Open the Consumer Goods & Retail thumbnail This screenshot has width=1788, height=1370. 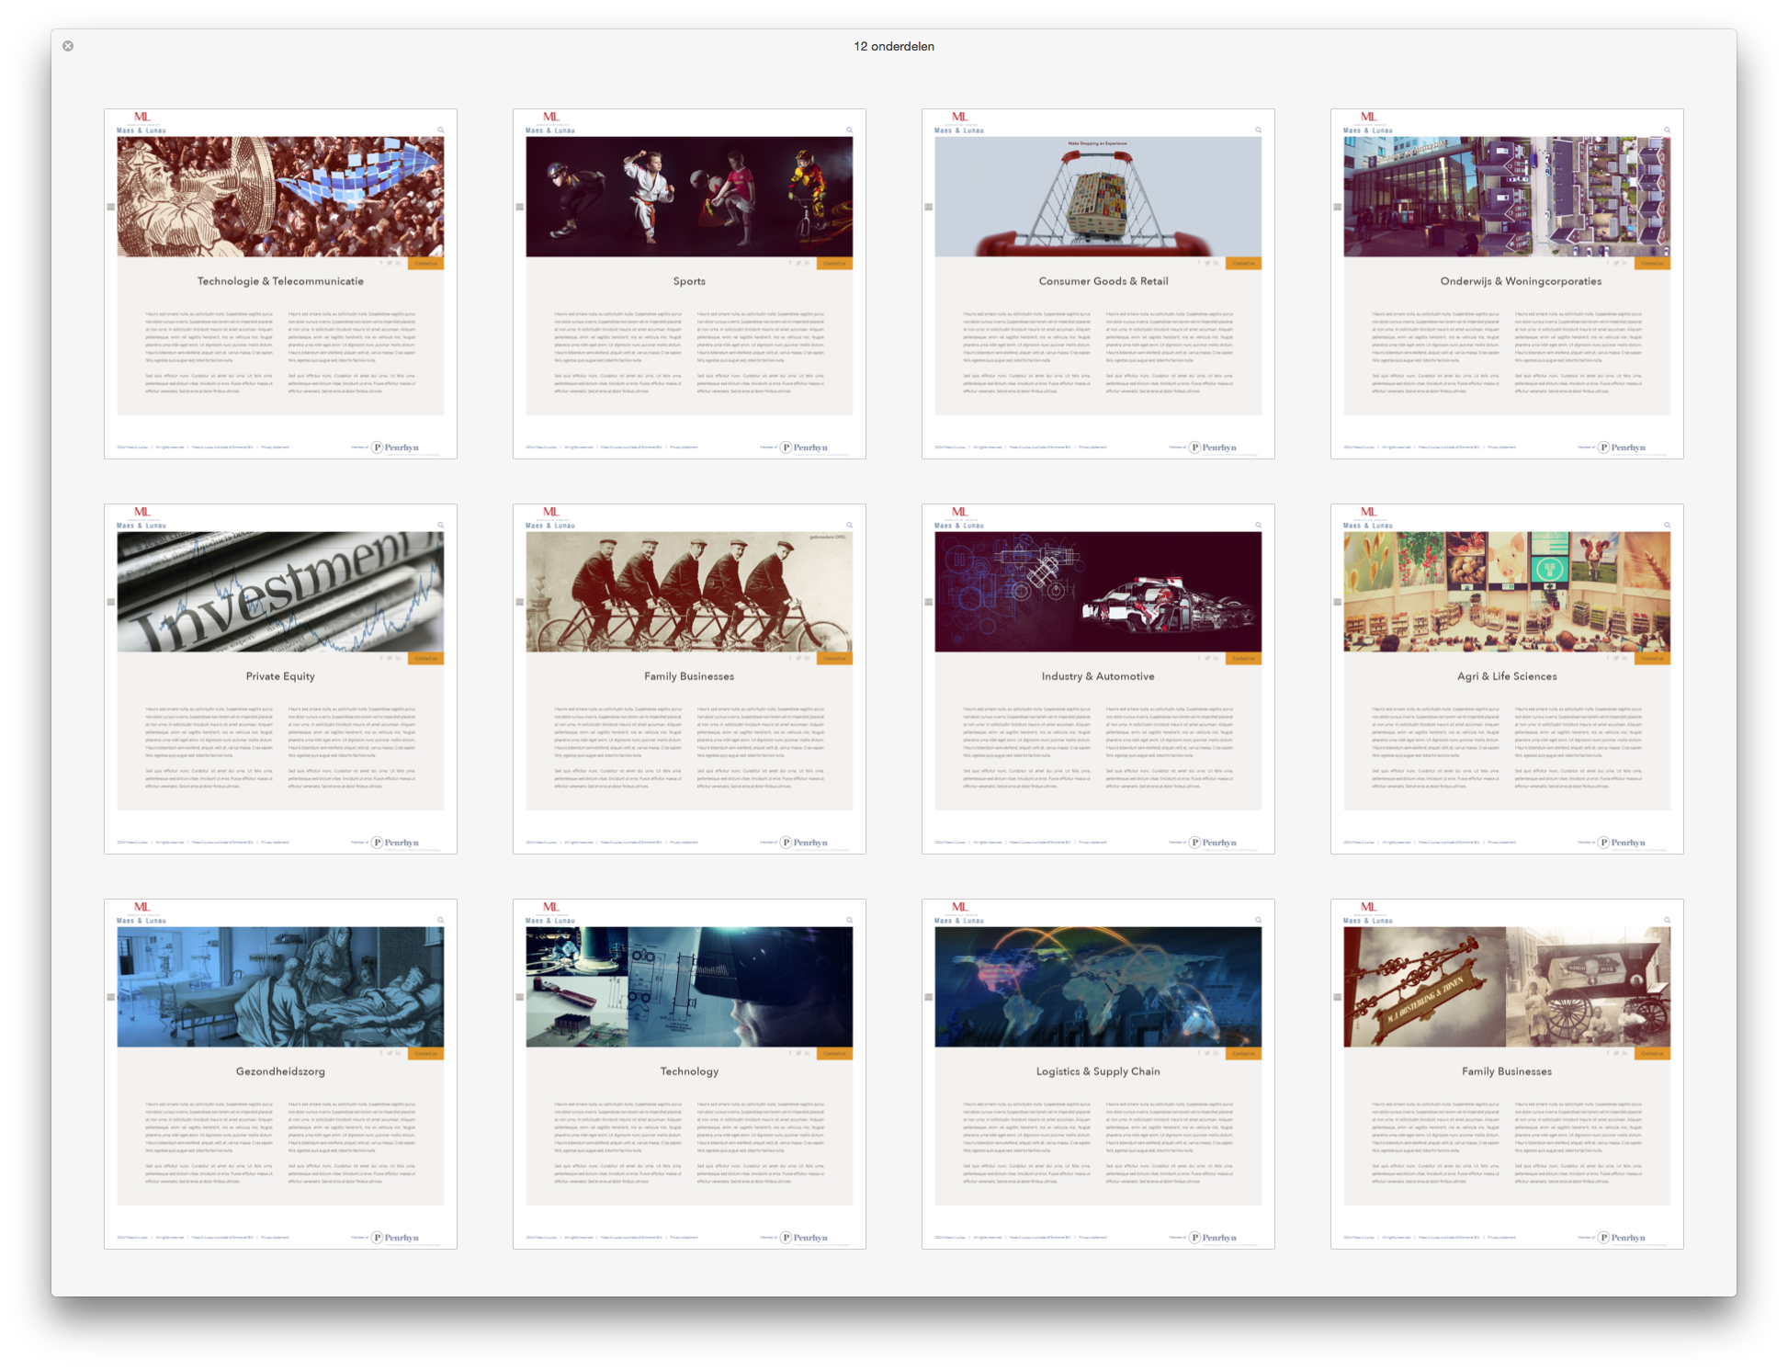tap(1098, 284)
